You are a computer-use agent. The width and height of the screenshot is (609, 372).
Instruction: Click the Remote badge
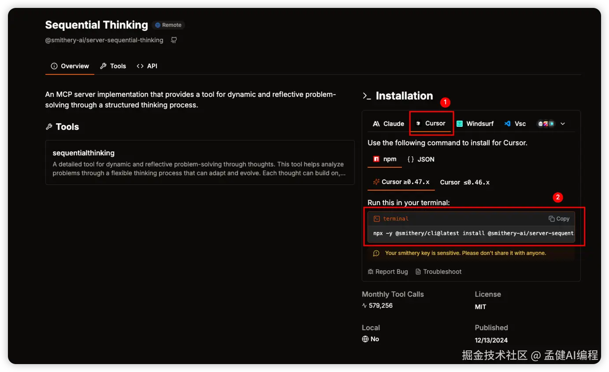pos(168,25)
